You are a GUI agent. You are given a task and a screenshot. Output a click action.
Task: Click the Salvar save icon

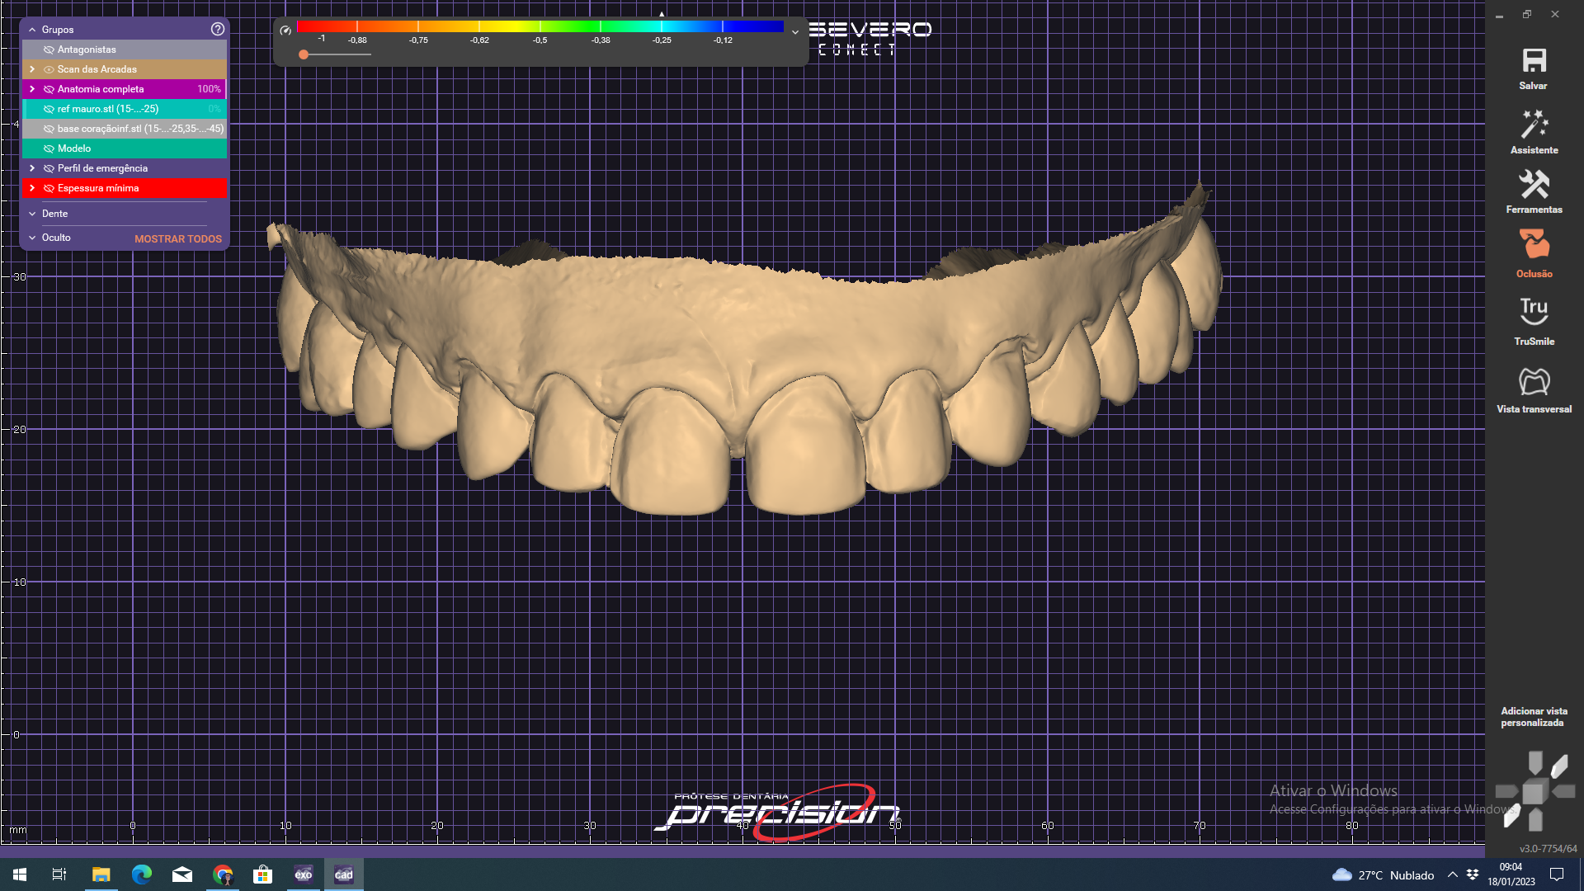1534,62
